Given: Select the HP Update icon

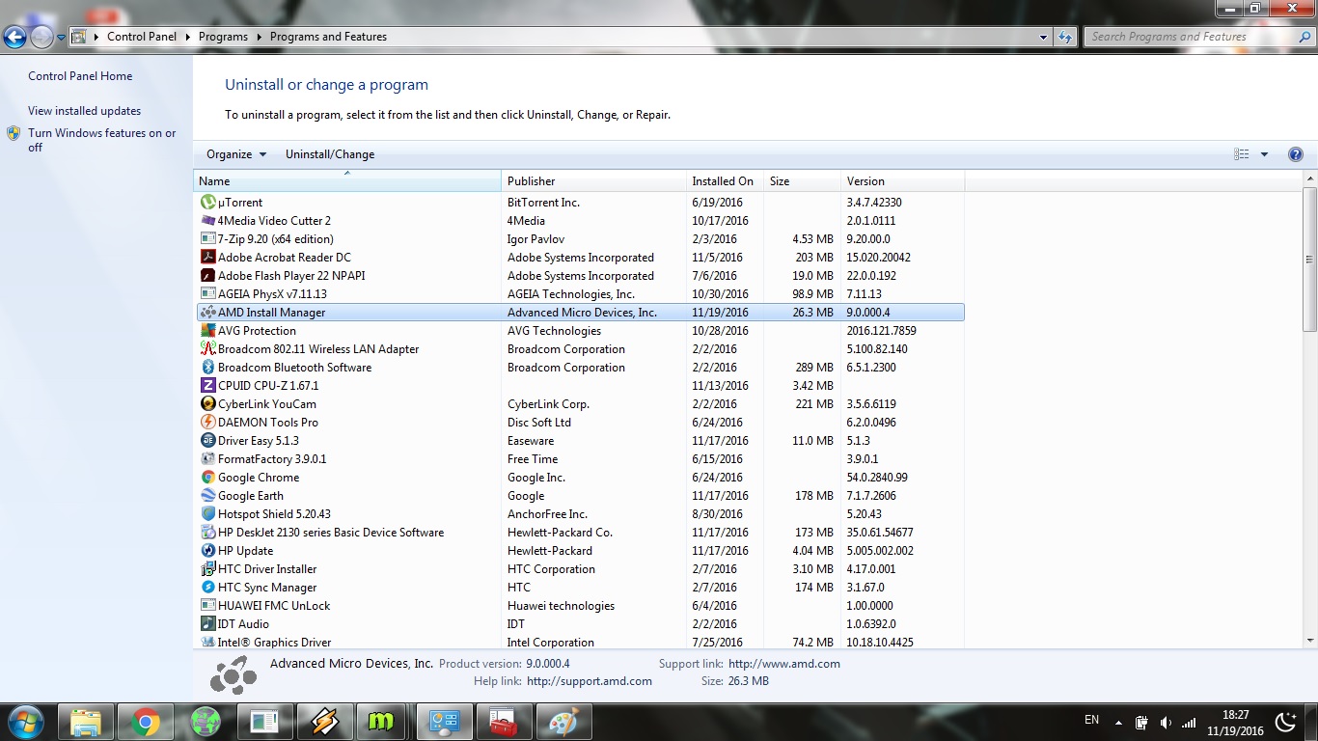Looking at the screenshot, I should (x=207, y=551).
